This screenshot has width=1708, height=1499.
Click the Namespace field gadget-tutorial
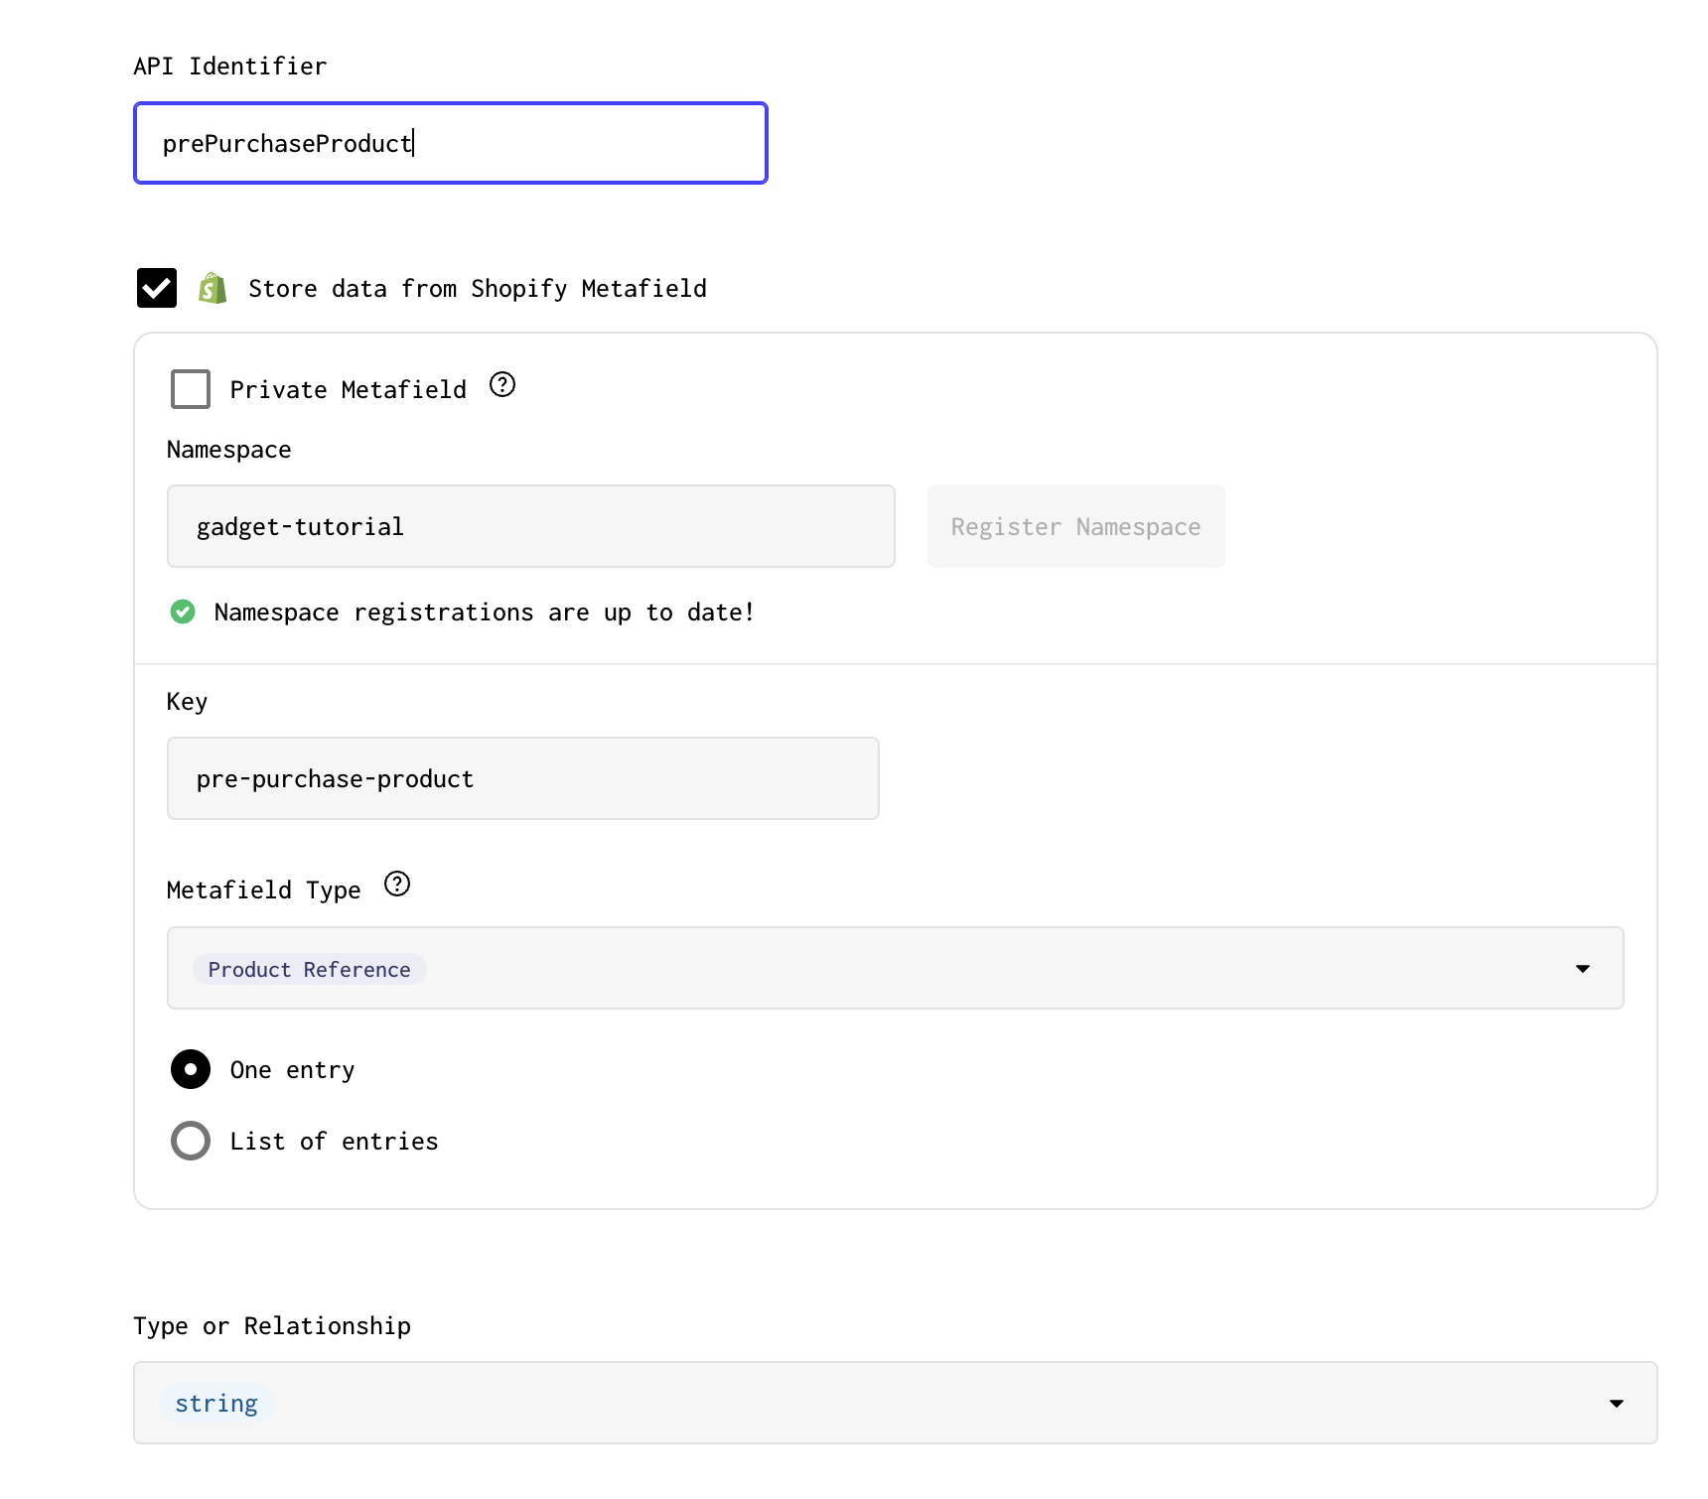(x=531, y=526)
